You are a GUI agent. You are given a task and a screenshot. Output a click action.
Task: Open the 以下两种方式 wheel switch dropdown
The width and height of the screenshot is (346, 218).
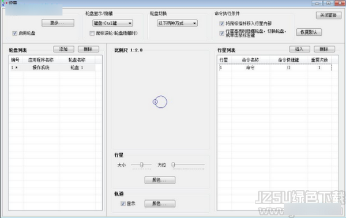pyautogui.click(x=177, y=23)
